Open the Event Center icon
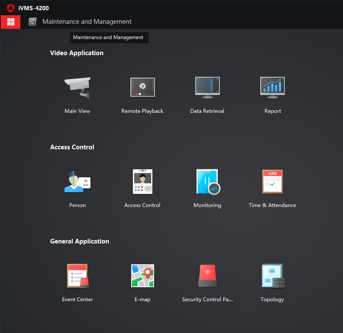Screen dimensions: 343x333 78,276
